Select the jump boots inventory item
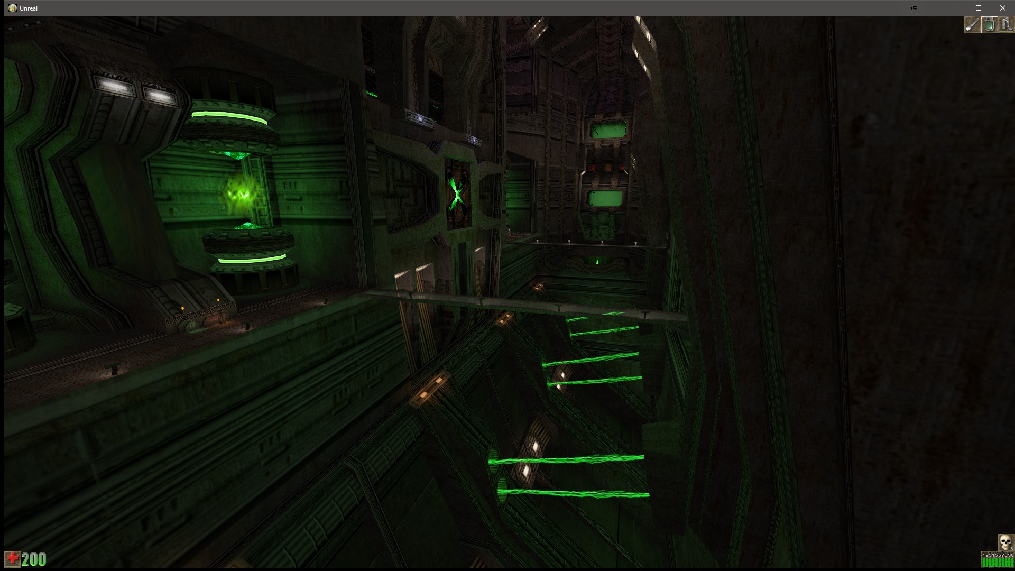This screenshot has height=571, width=1015. [1006, 25]
